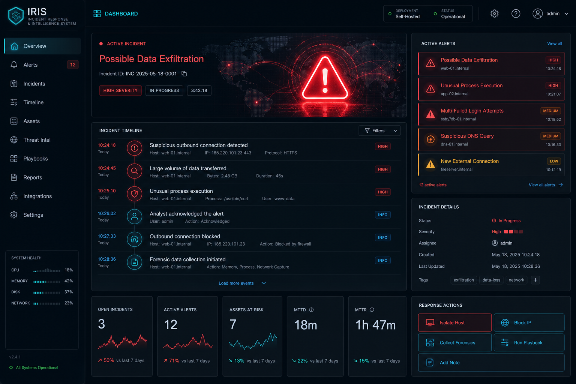576x384 pixels.
Task: Open Assets in the sidebar
Action: [42, 121]
